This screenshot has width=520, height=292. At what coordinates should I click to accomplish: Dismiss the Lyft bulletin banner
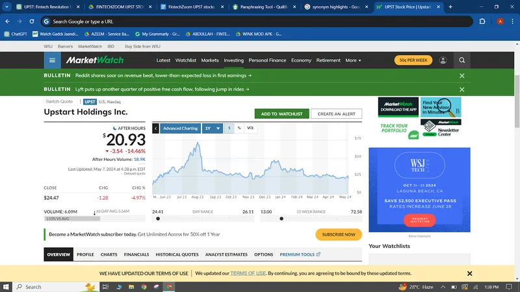coord(461,90)
